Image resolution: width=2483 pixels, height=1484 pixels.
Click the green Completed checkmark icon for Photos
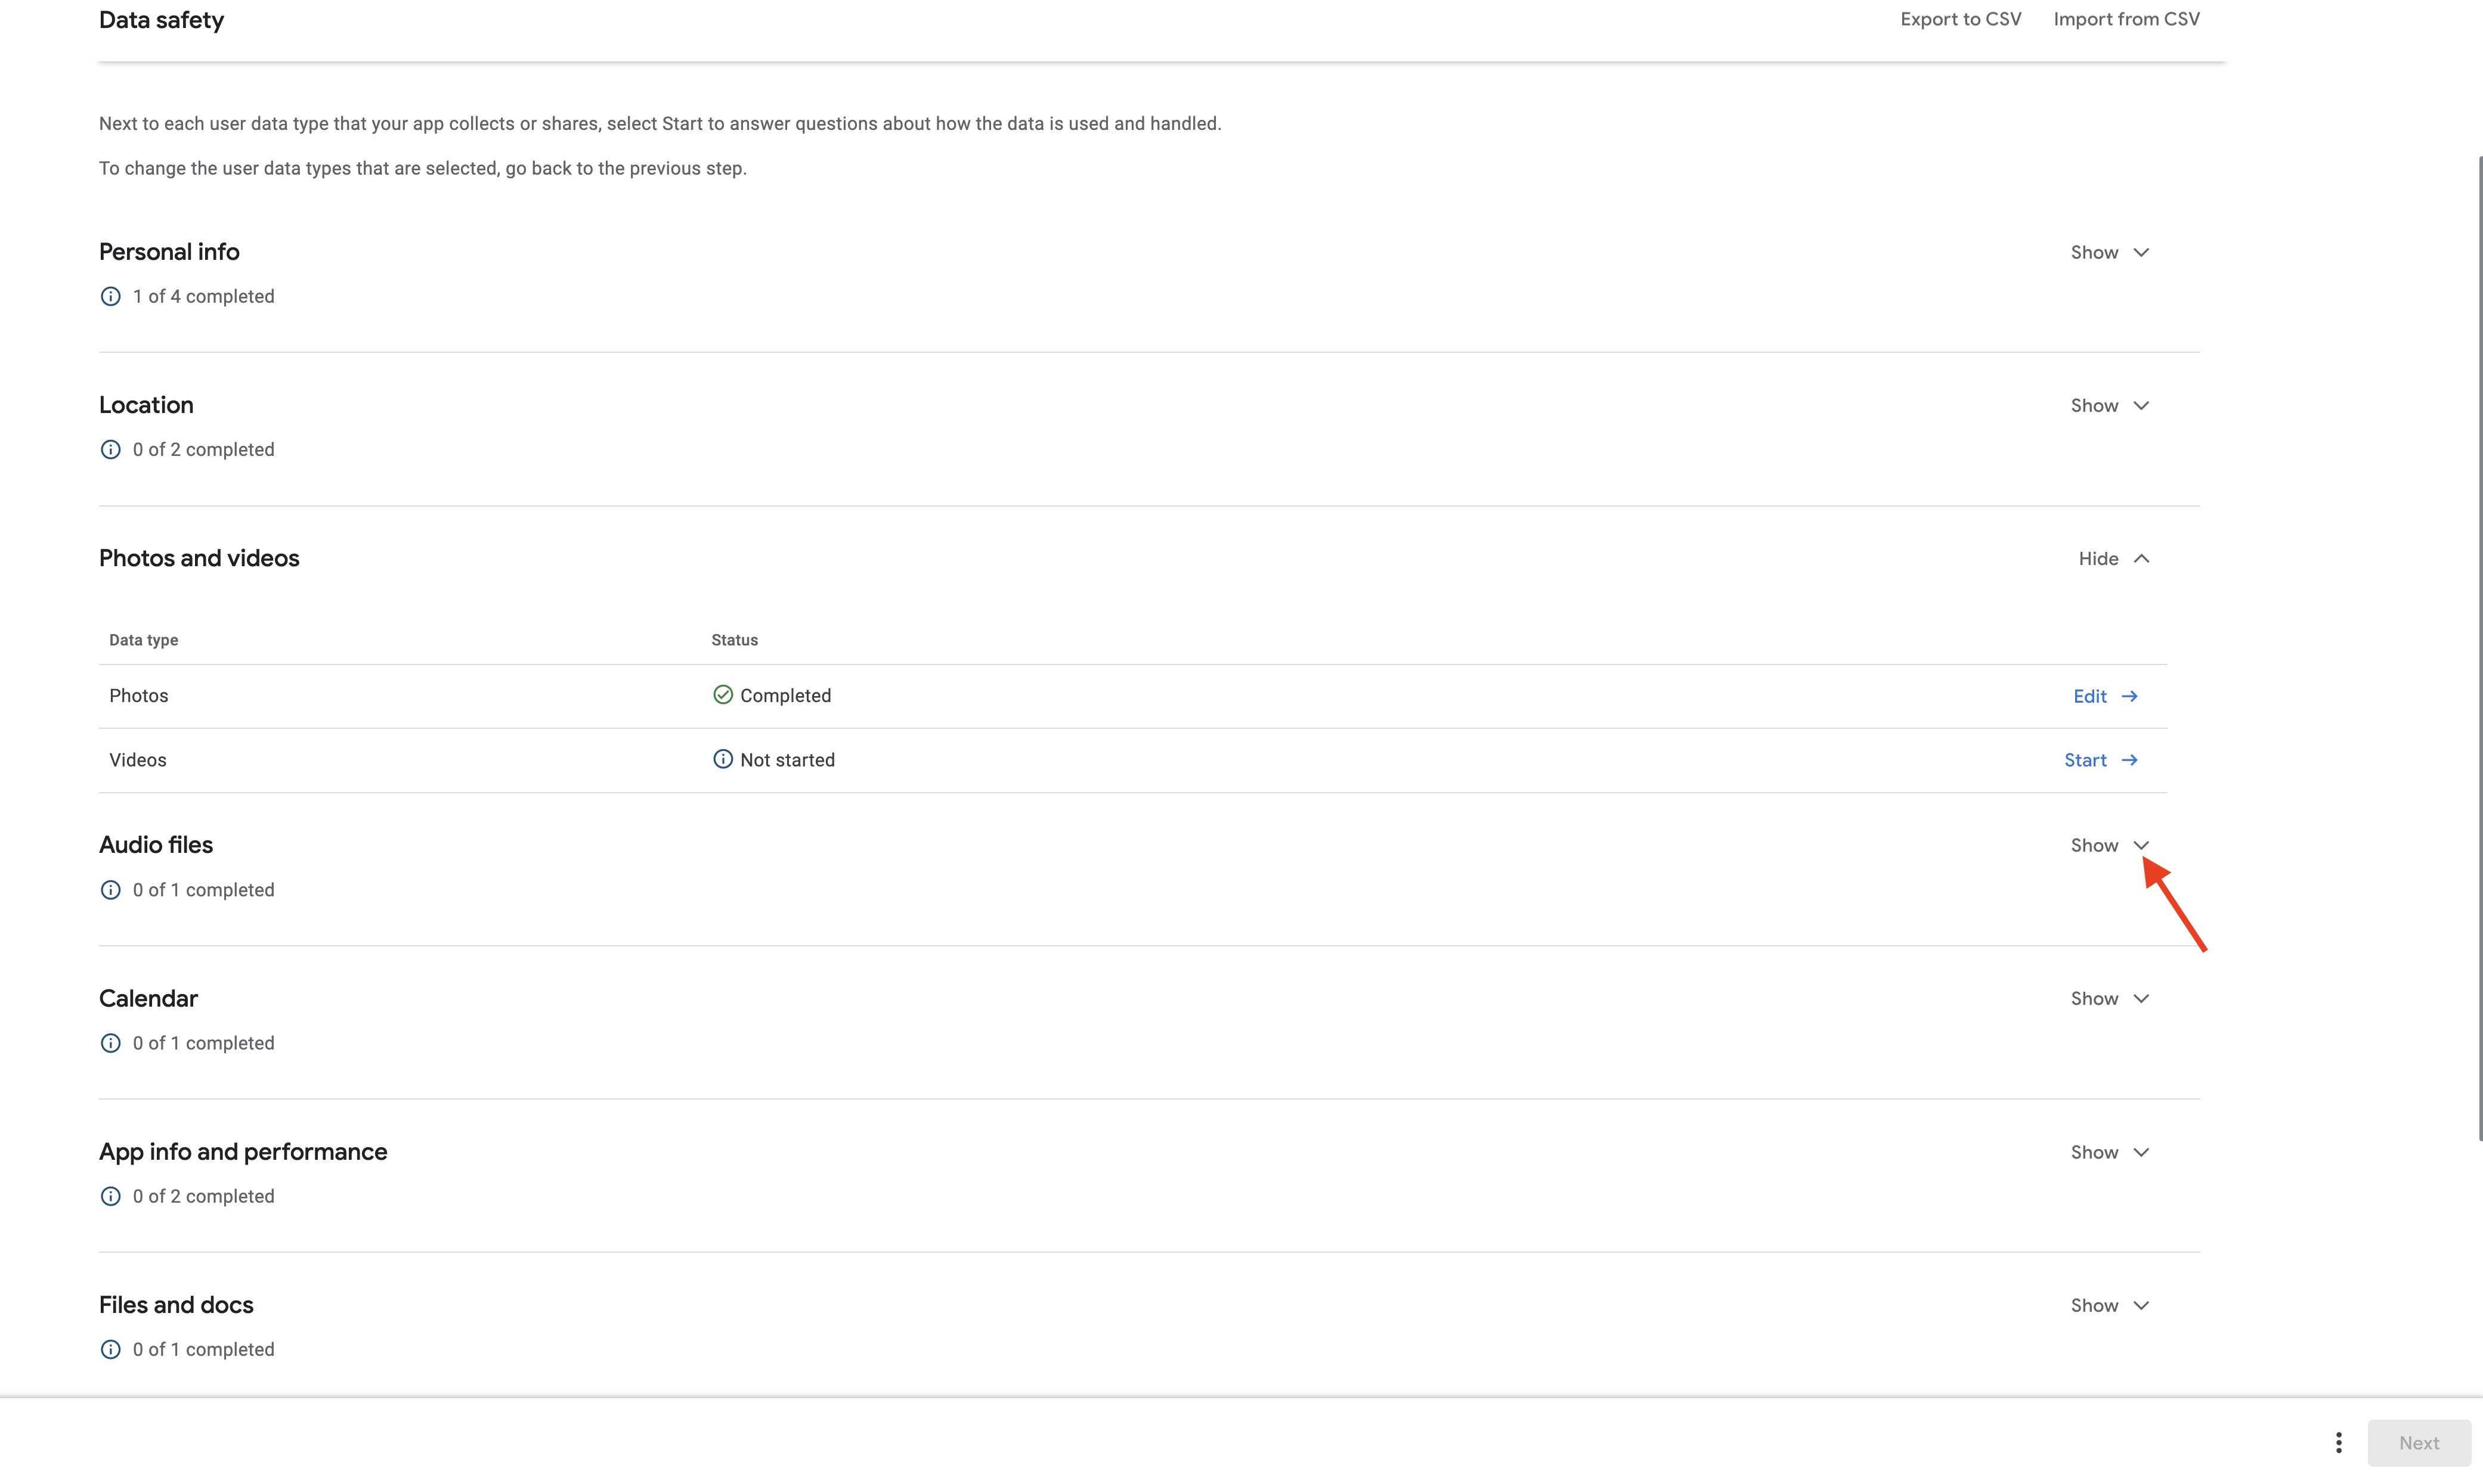click(x=722, y=695)
